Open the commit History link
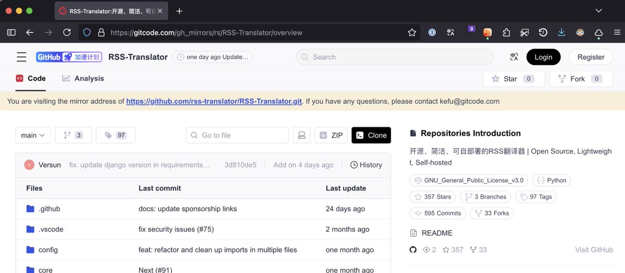The height and width of the screenshot is (273, 625). click(366, 165)
